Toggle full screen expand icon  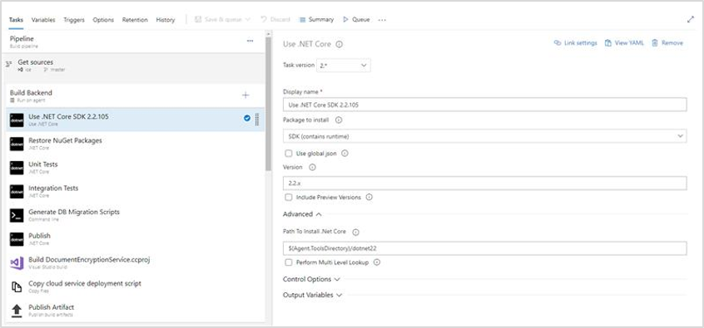691,20
